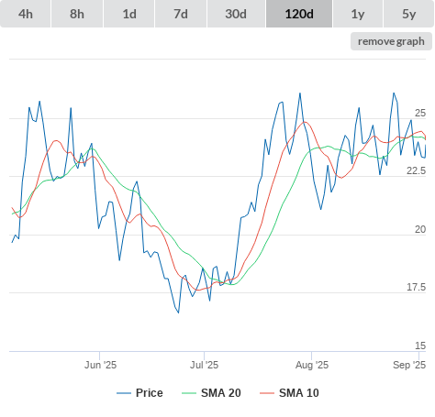The image size is (435, 417).
Task: Select the 5y time range
Action: 409,14
